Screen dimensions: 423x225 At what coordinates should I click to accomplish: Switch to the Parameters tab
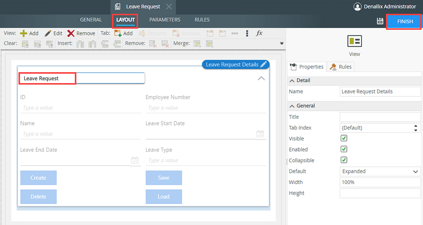click(165, 20)
